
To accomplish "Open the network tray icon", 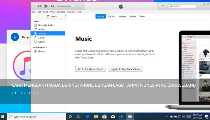I will click(180, 117).
